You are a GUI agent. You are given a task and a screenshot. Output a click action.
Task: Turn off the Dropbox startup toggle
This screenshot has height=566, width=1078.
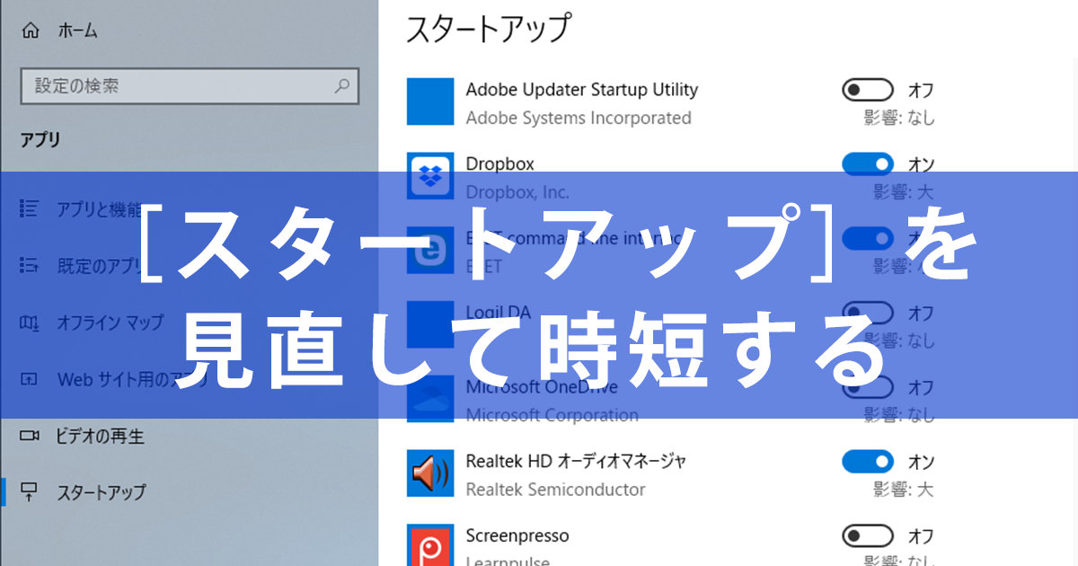868,164
